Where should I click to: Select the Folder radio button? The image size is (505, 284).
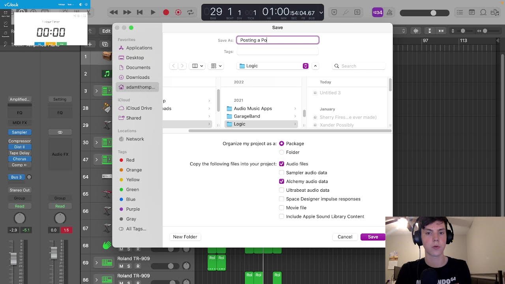(282, 152)
